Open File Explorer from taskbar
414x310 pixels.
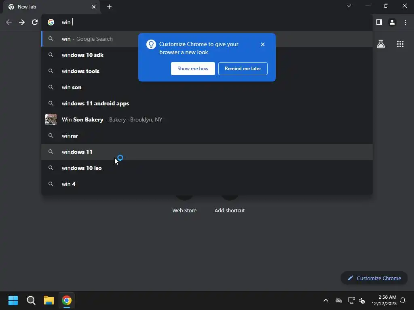[49, 300]
